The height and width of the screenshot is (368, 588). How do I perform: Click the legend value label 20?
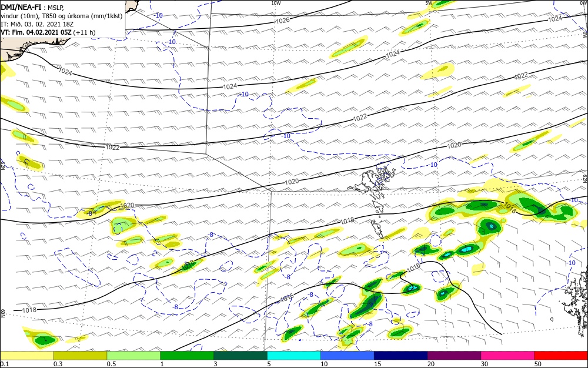click(x=431, y=364)
